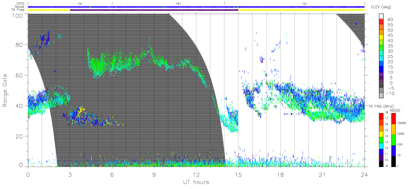The image size is (410, 189).
Task: Click the orange NOISE colorbar segment 1000–10000
Action: point(393,129)
